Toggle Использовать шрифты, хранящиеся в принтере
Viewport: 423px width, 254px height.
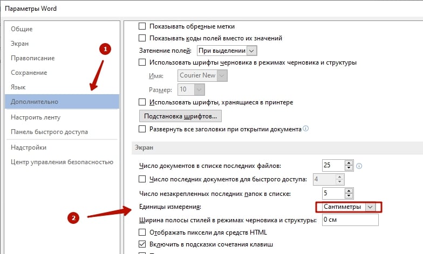tap(142, 102)
